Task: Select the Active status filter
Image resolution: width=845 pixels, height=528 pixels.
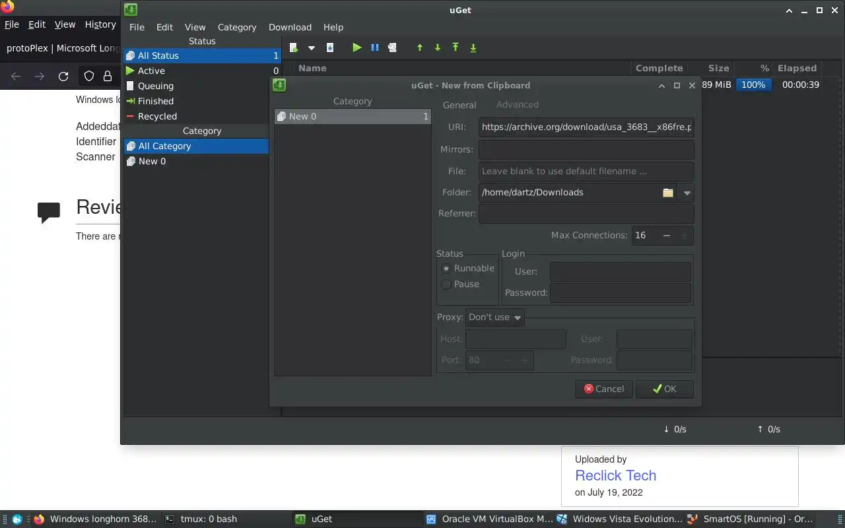Action: pos(202,71)
